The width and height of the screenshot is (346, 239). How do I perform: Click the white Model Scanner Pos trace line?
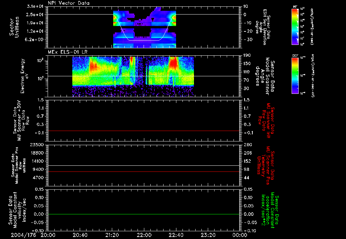click(x=144, y=165)
